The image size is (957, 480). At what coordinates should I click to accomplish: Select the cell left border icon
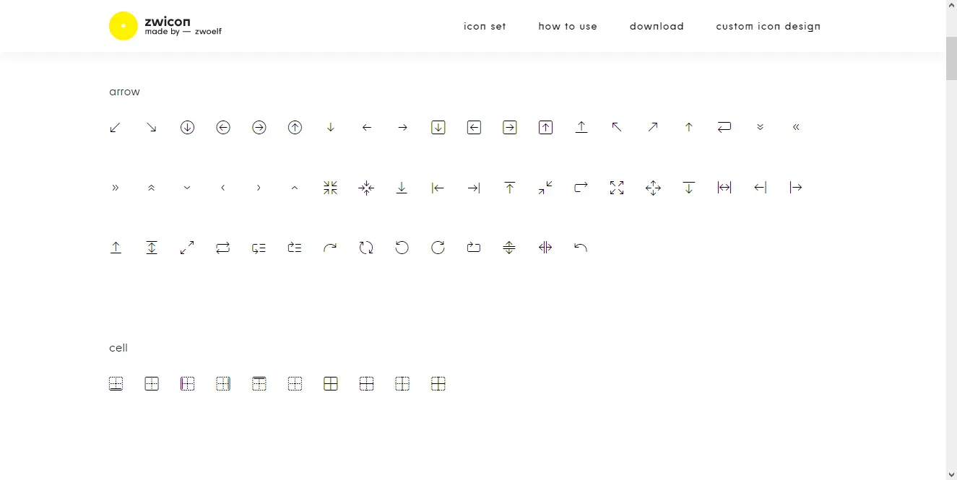[x=188, y=384]
